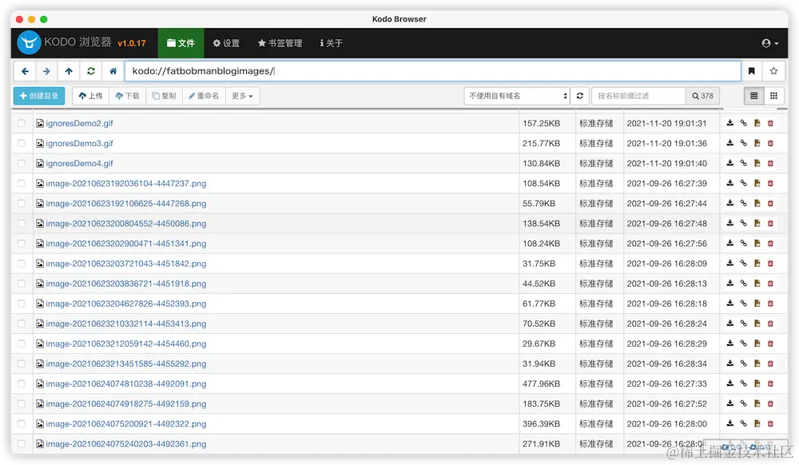Get link for image-20210624074810238-4492091.png

pyautogui.click(x=743, y=384)
